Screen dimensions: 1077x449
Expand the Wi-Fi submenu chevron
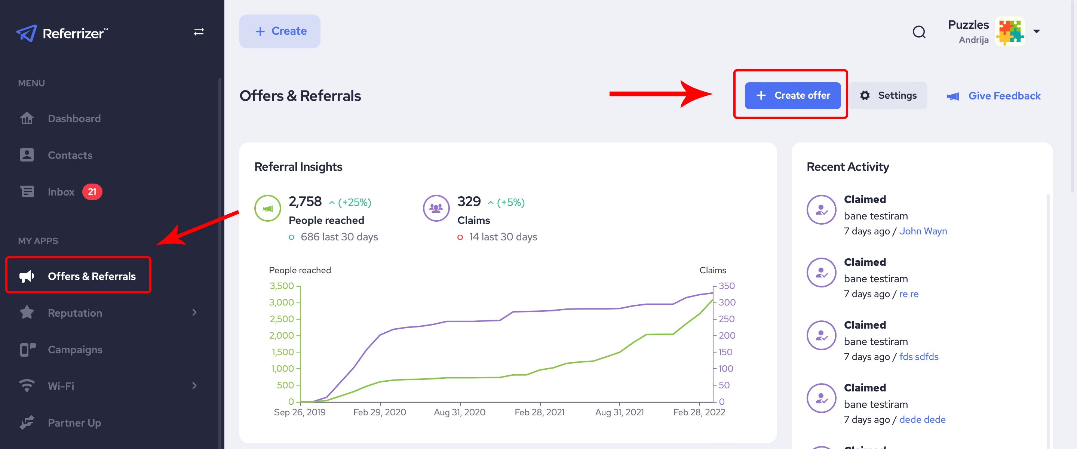pyautogui.click(x=194, y=385)
